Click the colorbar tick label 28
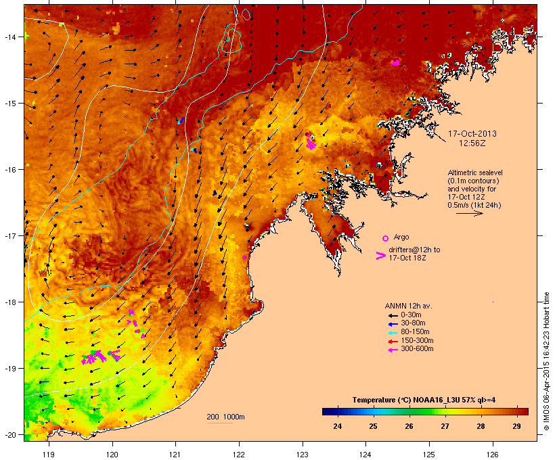This screenshot has width=555, height=460. pos(481,426)
